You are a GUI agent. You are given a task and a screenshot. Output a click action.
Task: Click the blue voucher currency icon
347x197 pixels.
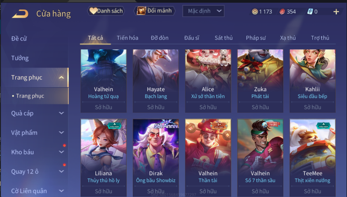click(310, 12)
